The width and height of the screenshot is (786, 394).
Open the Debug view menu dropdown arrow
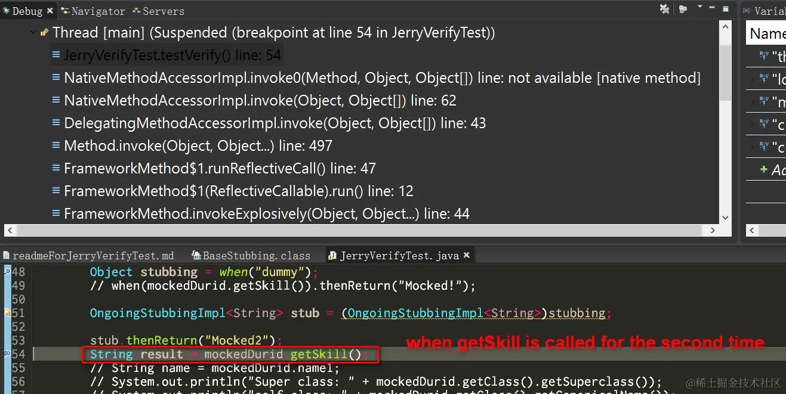click(x=699, y=7)
